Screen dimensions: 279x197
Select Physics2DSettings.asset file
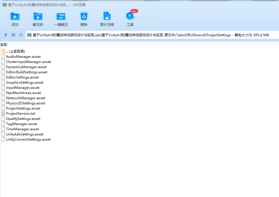click(26, 103)
